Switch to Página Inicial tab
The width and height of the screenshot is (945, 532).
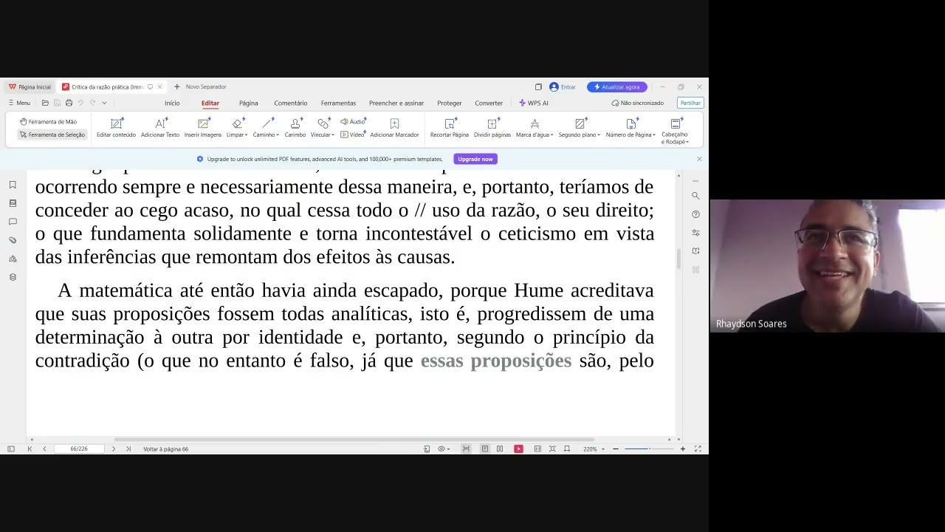click(30, 86)
